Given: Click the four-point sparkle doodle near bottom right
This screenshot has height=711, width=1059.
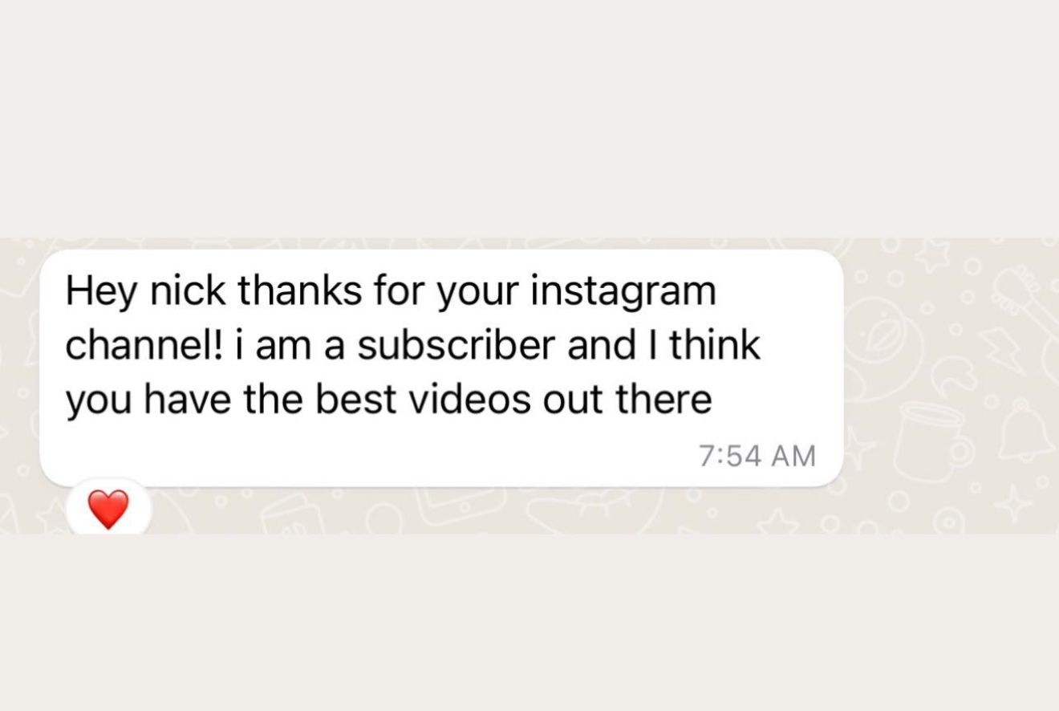Looking at the screenshot, I should (x=1013, y=504).
